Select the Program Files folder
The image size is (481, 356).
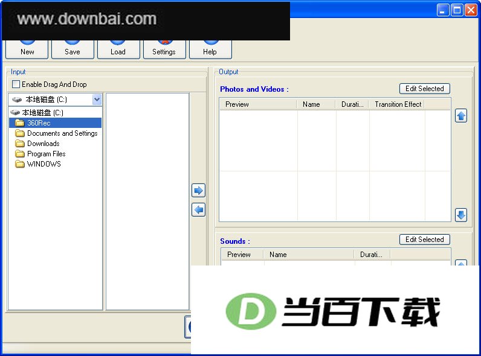point(40,154)
